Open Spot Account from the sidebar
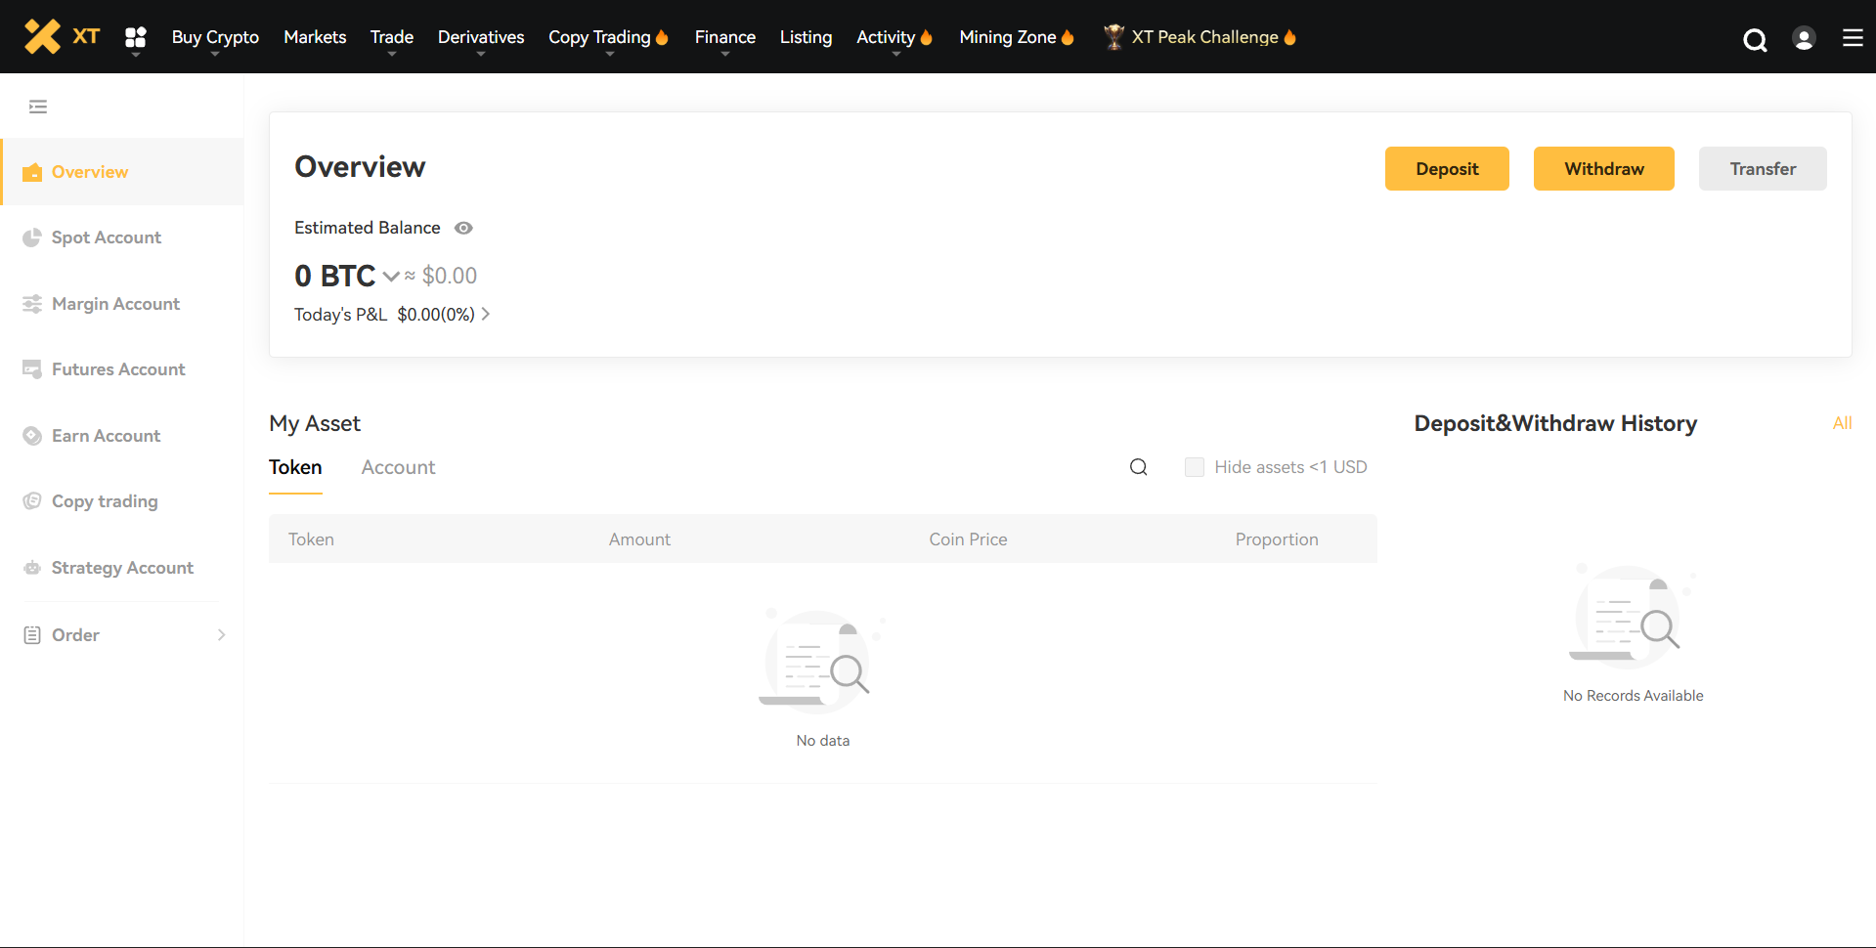1876x948 pixels. [106, 237]
